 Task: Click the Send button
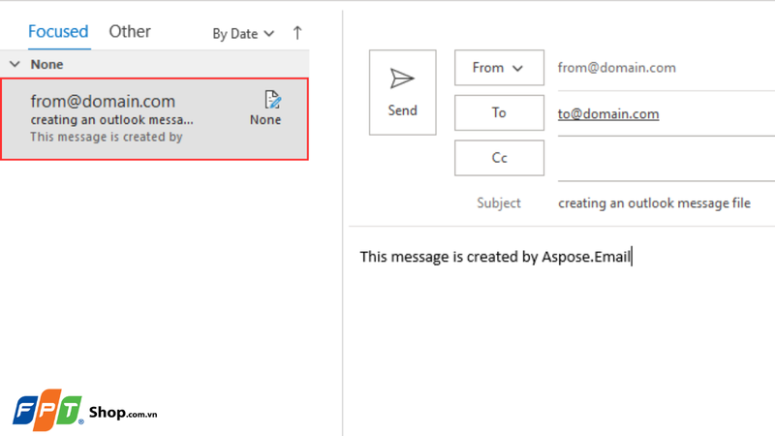(x=402, y=92)
